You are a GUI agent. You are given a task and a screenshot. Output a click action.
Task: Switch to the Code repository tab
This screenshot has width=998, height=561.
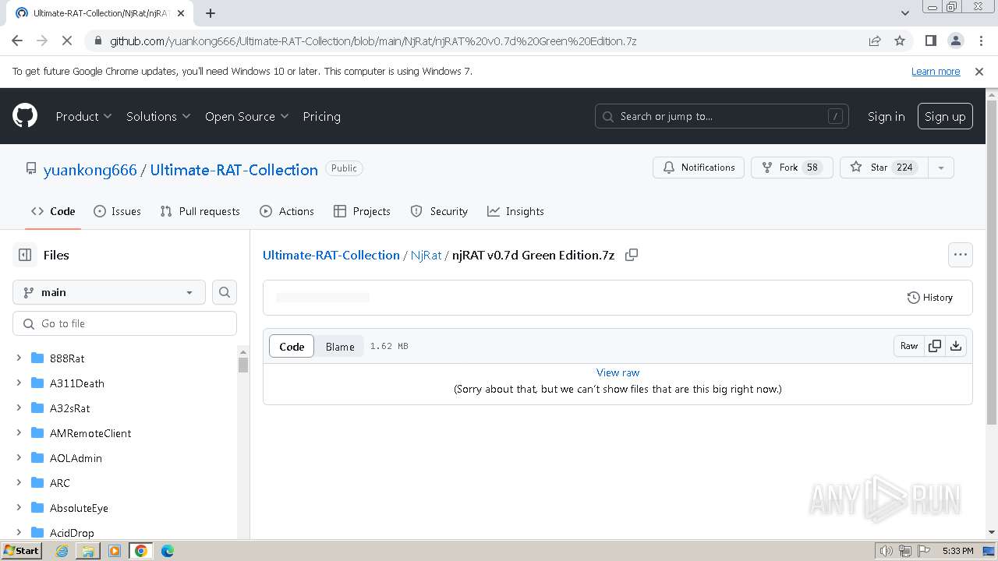[x=53, y=211]
